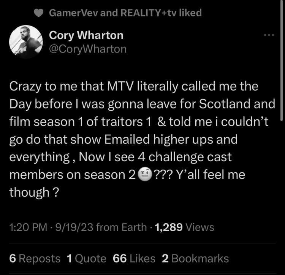Open Cory Wharton's profile picture
285x275 pixels.
[x=26, y=42]
